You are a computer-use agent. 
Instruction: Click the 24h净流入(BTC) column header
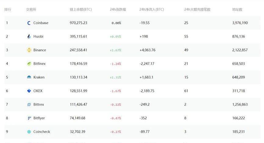point(151,9)
